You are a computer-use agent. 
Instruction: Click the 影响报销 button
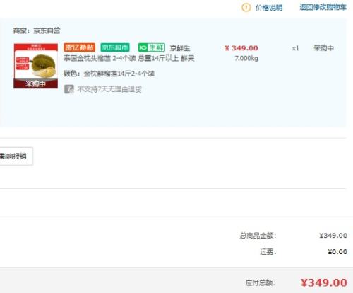(16, 156)
